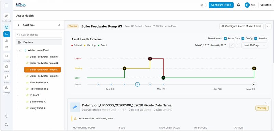This screenshot has width=274, height=131.
Task: Select ID Fan 3 asset
Action: pyautogui.click(x=34, y=95)
